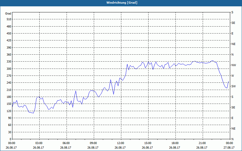Select the 210 value on the left axis
This screenshot has height=151, width=242.
[x=9, y=90]
